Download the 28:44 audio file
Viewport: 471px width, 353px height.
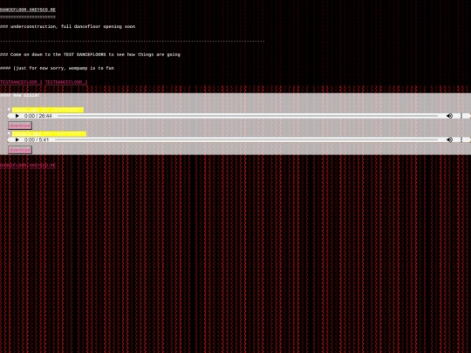pos(20,126)
